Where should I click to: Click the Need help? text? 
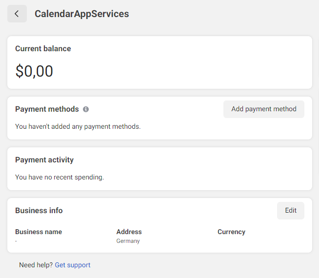[36, 265]
